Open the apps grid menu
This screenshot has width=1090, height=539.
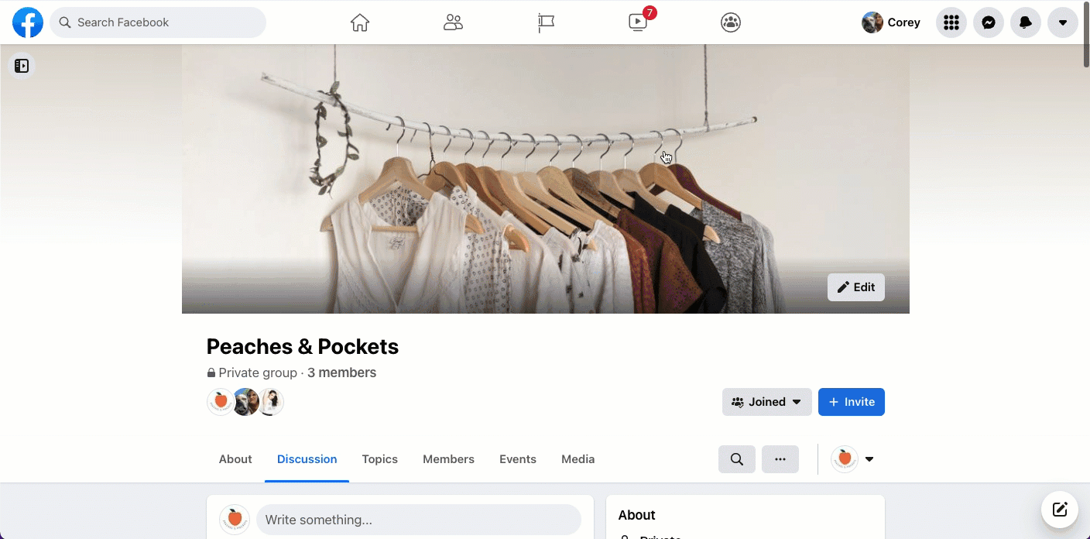pyautogui.click(x=951, y=22)
